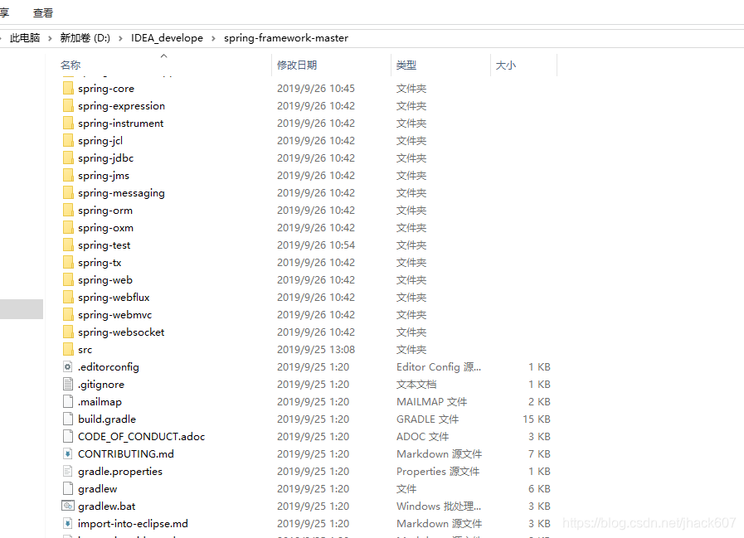Click the GRADLE 文件 type cell

tap(427, 419)
